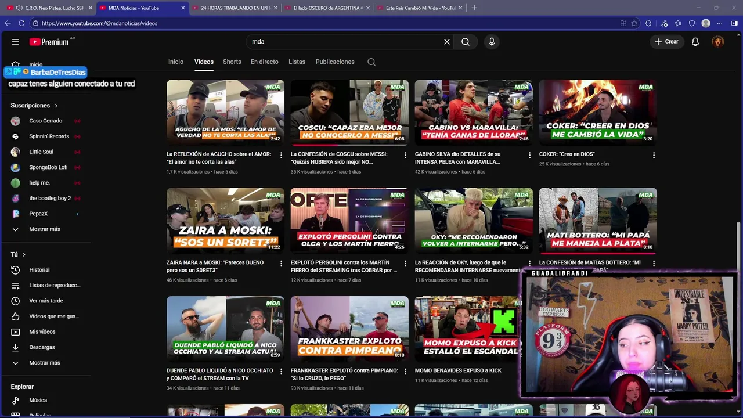Expand the Tú section chevron
Image resolution: width=743 pixels, height=418 pixels.
click(x=24, y=255)
